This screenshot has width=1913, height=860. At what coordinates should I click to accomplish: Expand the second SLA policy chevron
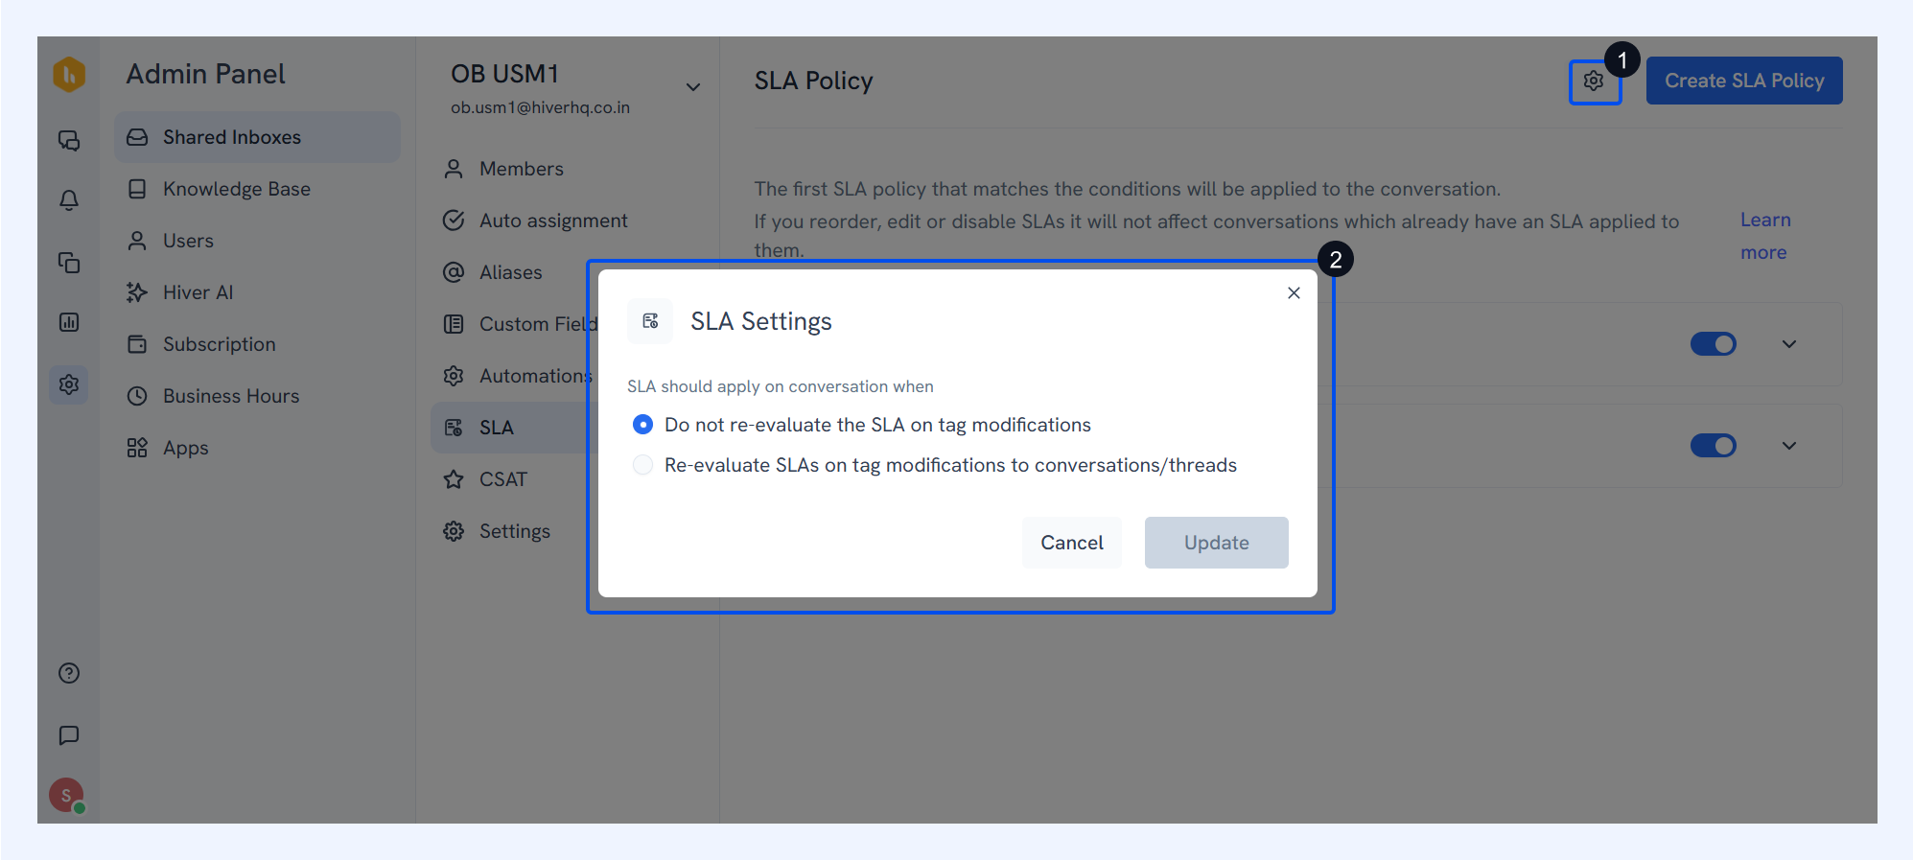1789,446
